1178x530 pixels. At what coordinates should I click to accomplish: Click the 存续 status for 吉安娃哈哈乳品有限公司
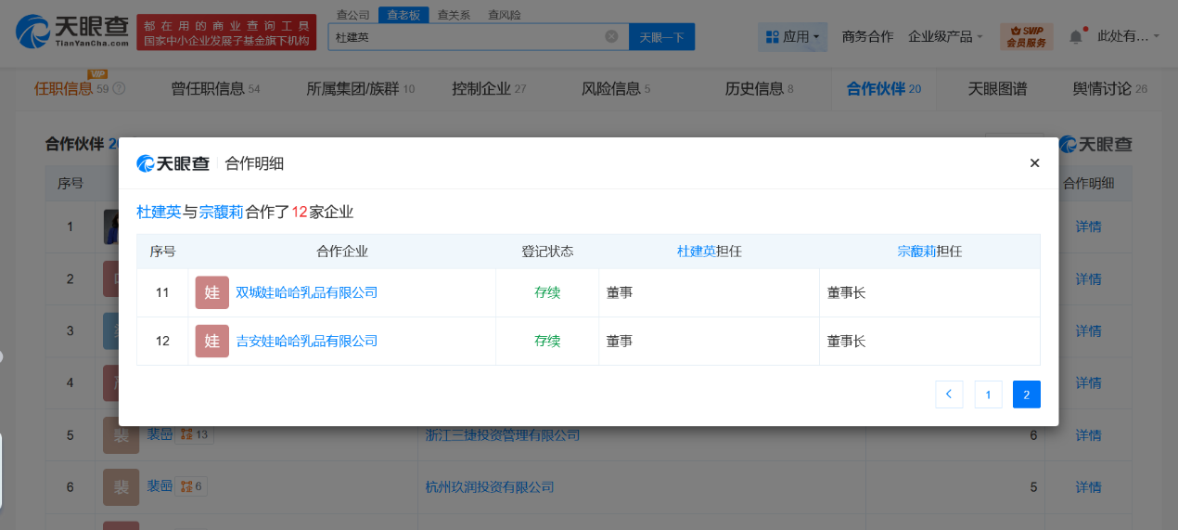547,341
